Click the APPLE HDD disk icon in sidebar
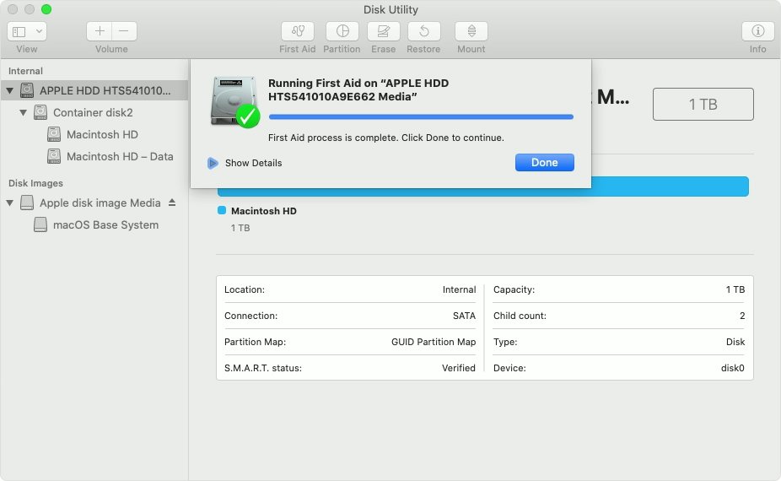Screen dimensions: 781x481 coord(27,90)
